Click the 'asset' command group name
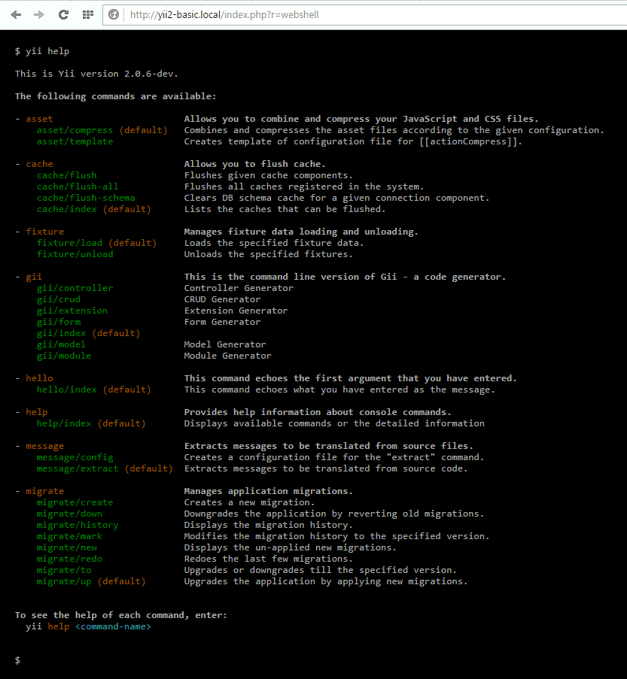 point(39,119)
